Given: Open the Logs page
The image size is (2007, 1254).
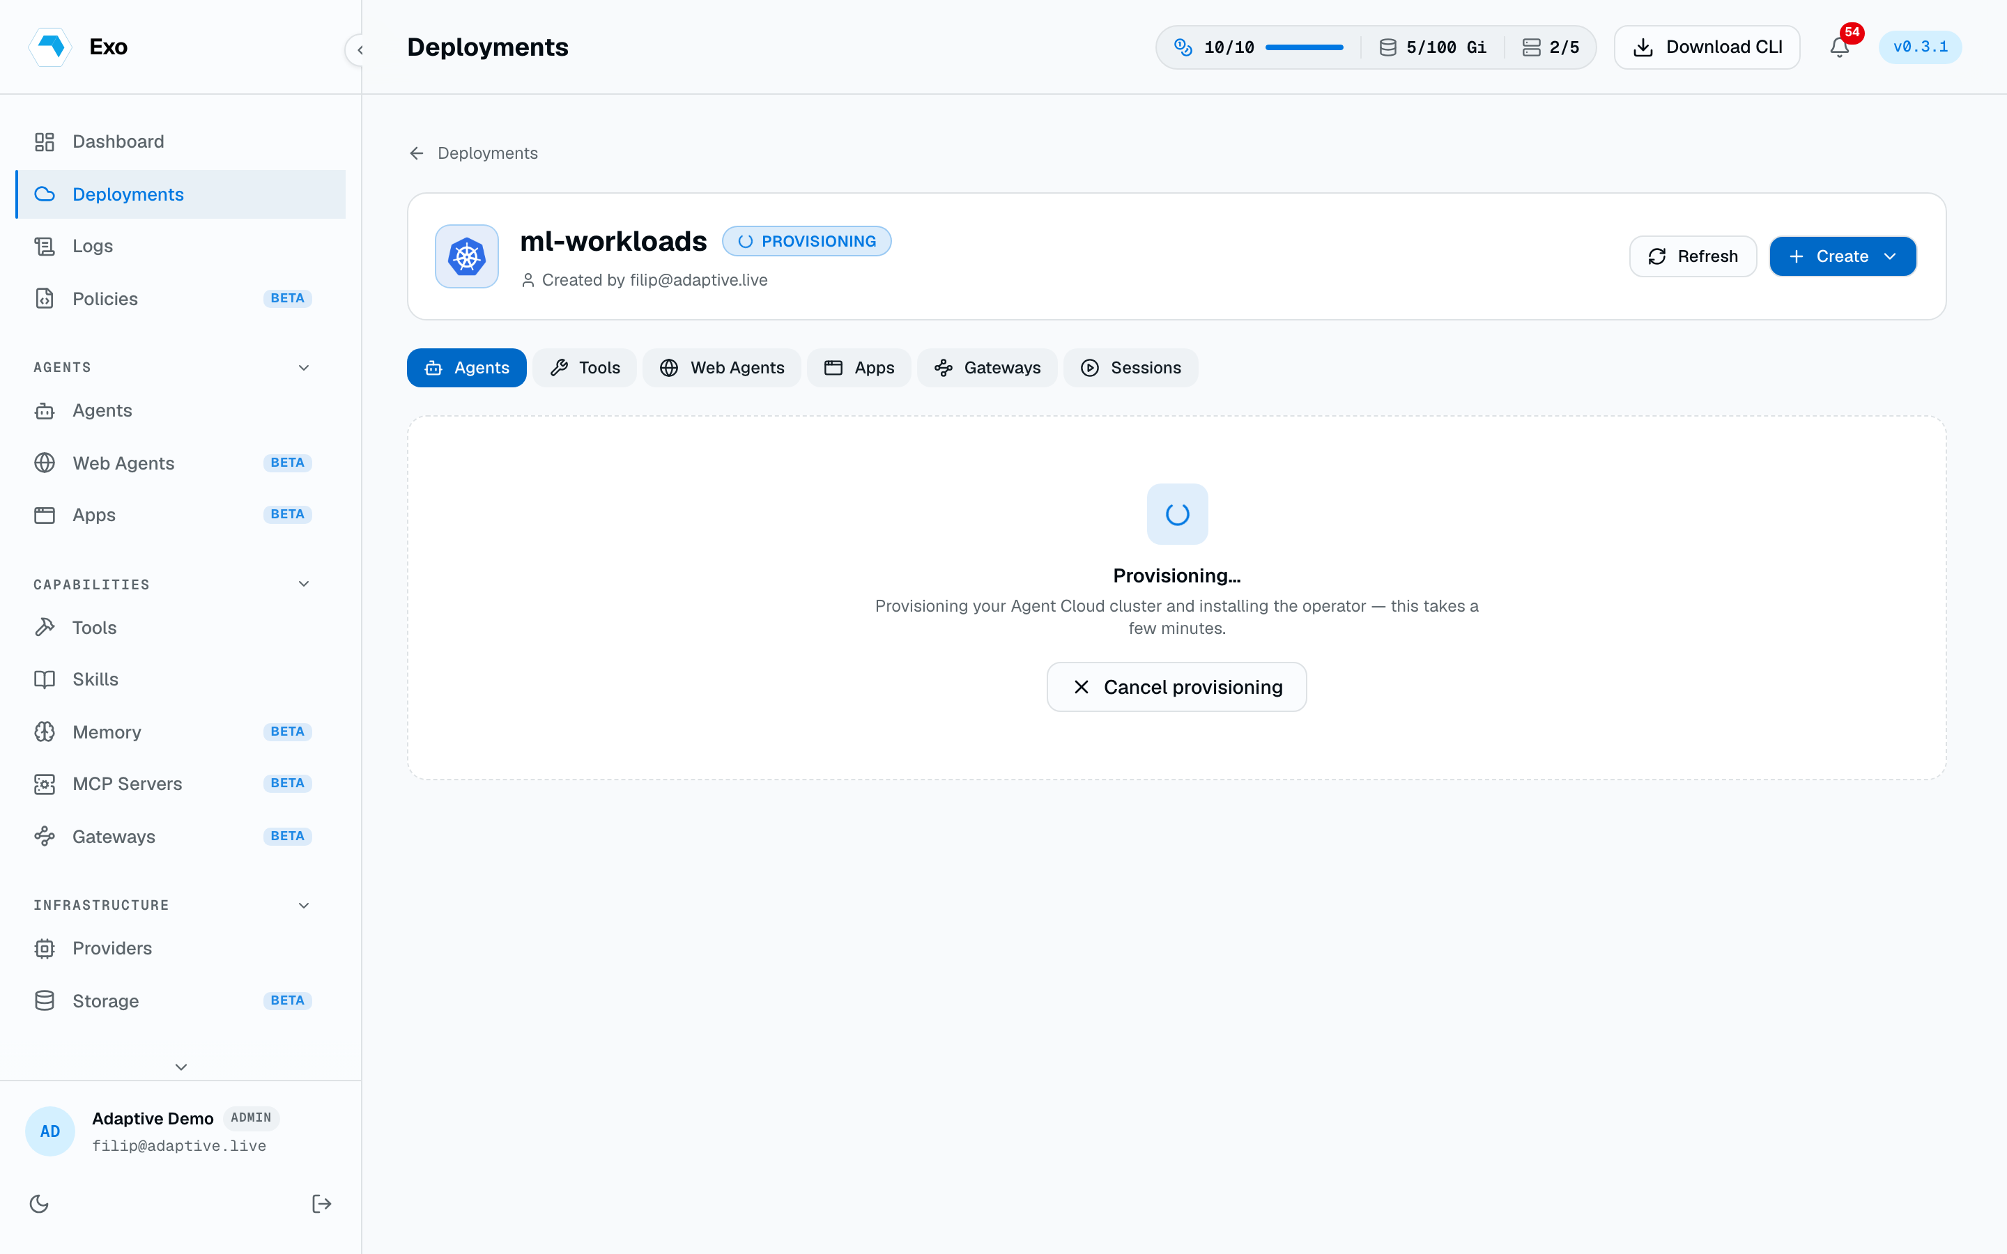Looking at the screenshot, I should (x=180, y=247).
